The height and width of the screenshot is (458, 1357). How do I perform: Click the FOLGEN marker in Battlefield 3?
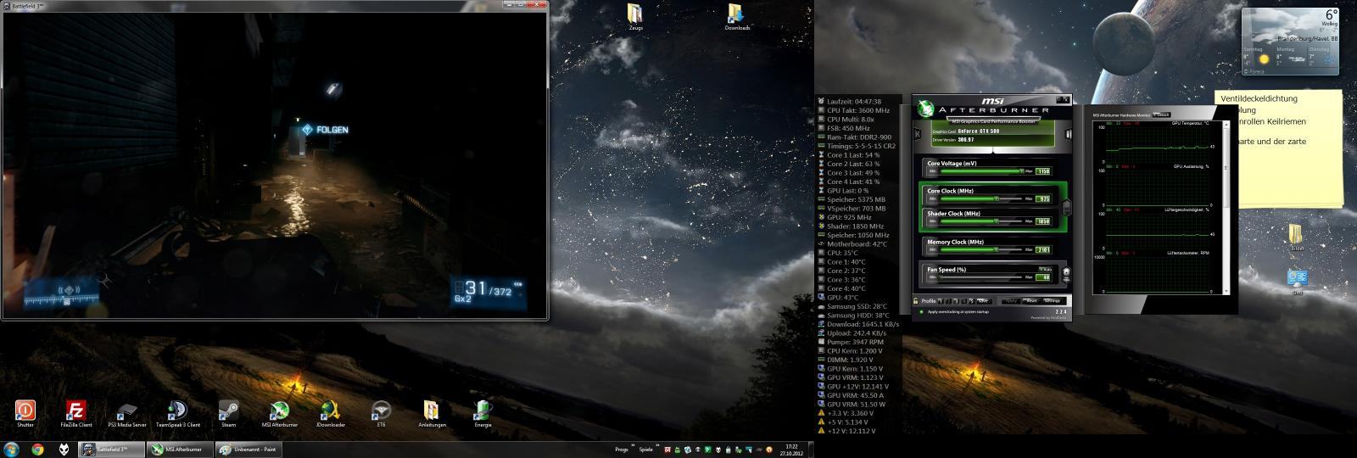click(x=325, y=130)
